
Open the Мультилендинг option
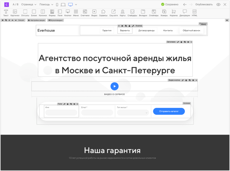[x=56, y=20]
